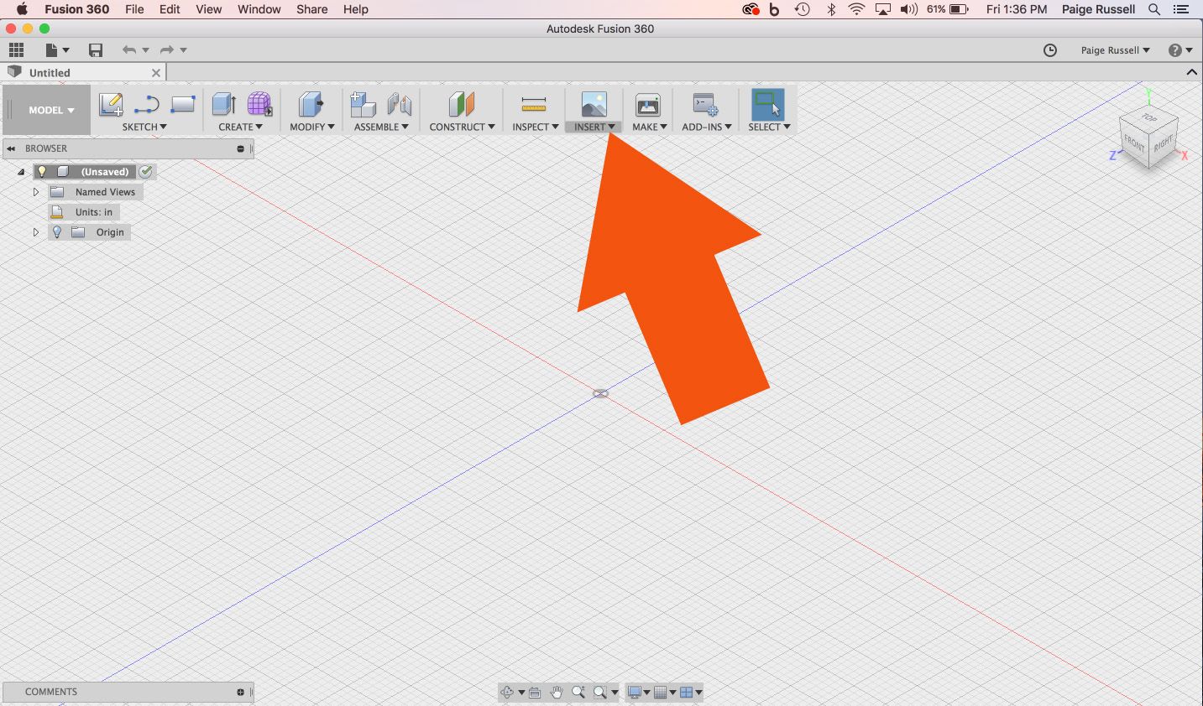The width and height of the screenshot is (1203, 706).
Task: Open the MODEL workspace dropdown
Action: 51,110
